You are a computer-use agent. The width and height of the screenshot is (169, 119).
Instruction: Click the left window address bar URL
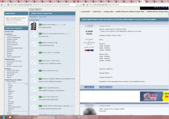point(41,5)
